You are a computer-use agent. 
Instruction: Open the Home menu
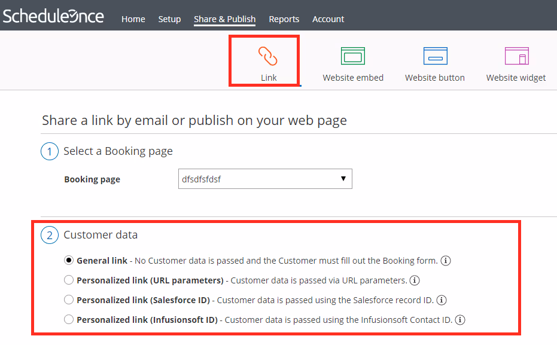coord(133,19)
